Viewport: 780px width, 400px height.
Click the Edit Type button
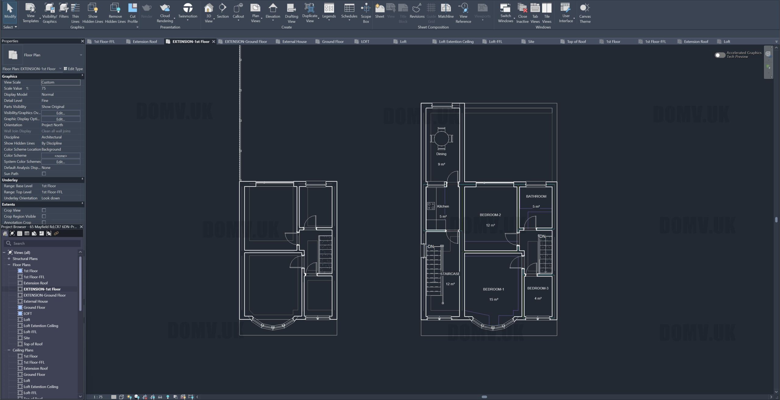73,69
